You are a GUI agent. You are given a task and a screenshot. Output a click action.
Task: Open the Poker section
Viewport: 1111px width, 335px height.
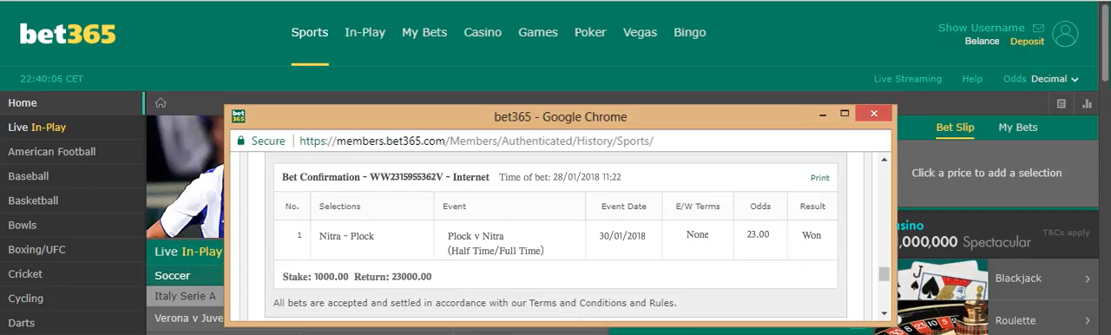[590, 32]
